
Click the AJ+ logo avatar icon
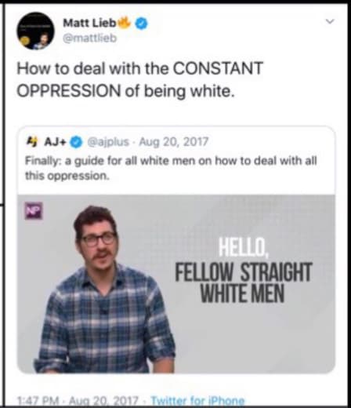click(32, 141)
